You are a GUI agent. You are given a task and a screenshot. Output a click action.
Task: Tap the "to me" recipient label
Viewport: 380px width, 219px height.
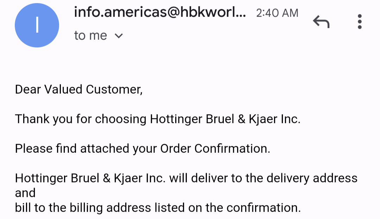click(x=90, y=36)
